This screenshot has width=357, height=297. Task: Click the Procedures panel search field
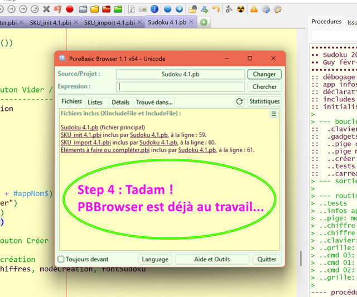click(334, 36)
